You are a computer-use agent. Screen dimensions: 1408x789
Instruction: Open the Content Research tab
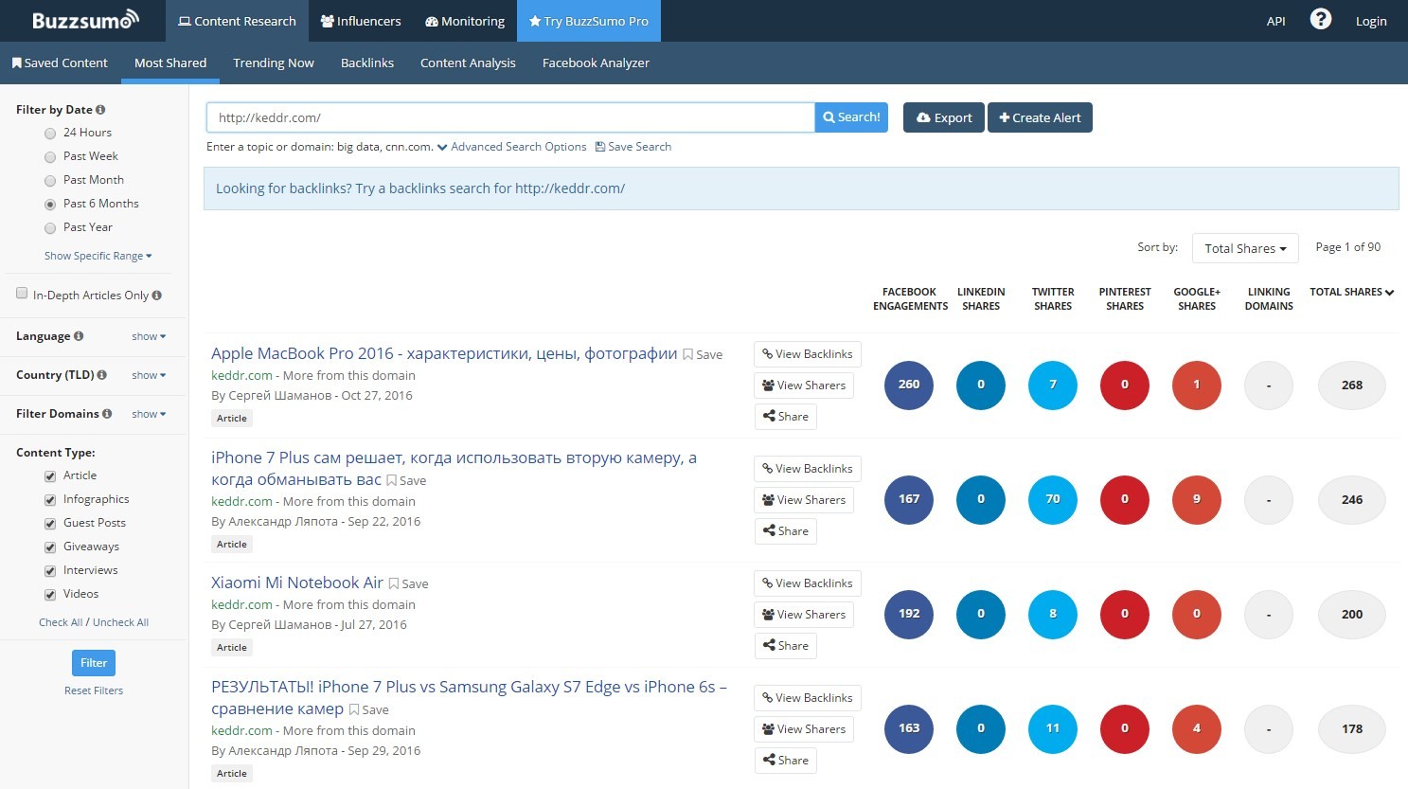point(237,21)
